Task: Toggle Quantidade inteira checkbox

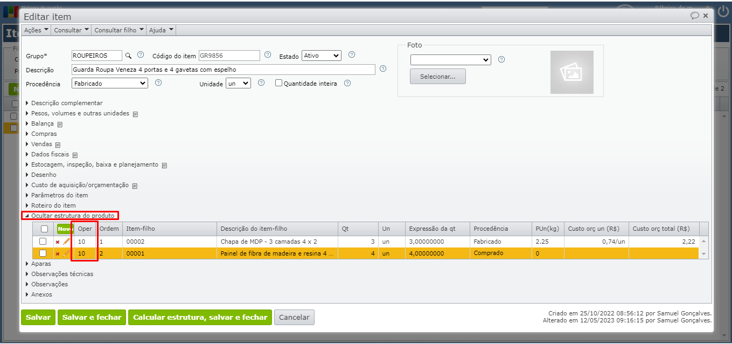Action: [278, 83]
